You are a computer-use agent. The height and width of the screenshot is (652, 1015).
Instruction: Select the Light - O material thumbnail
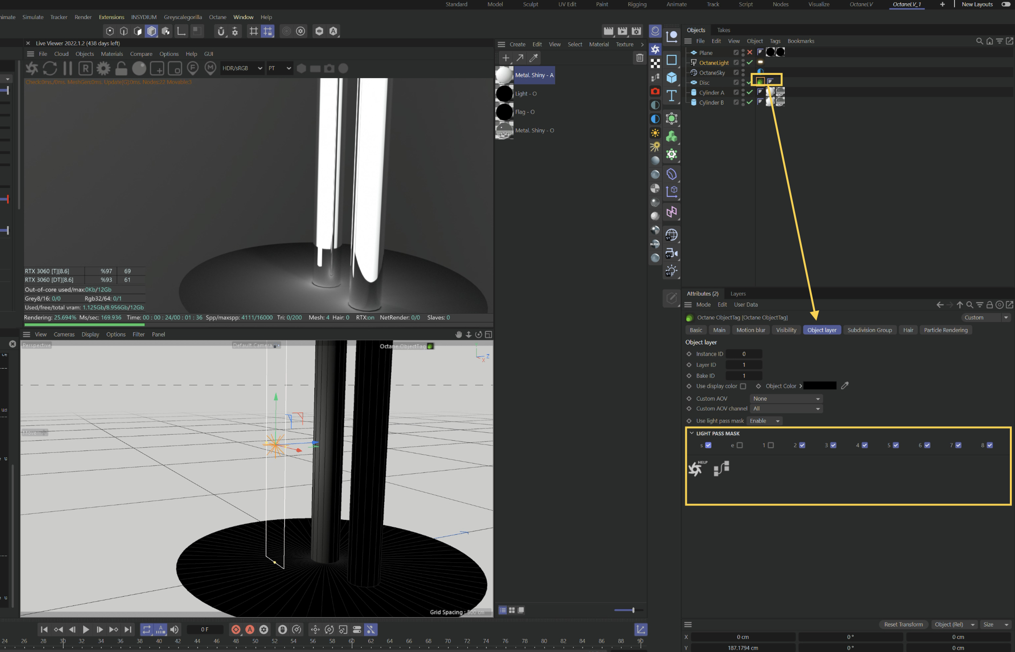click(504, 94)
